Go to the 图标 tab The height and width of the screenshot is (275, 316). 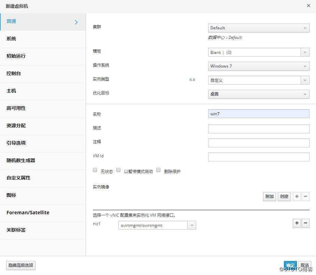[43, 196]
